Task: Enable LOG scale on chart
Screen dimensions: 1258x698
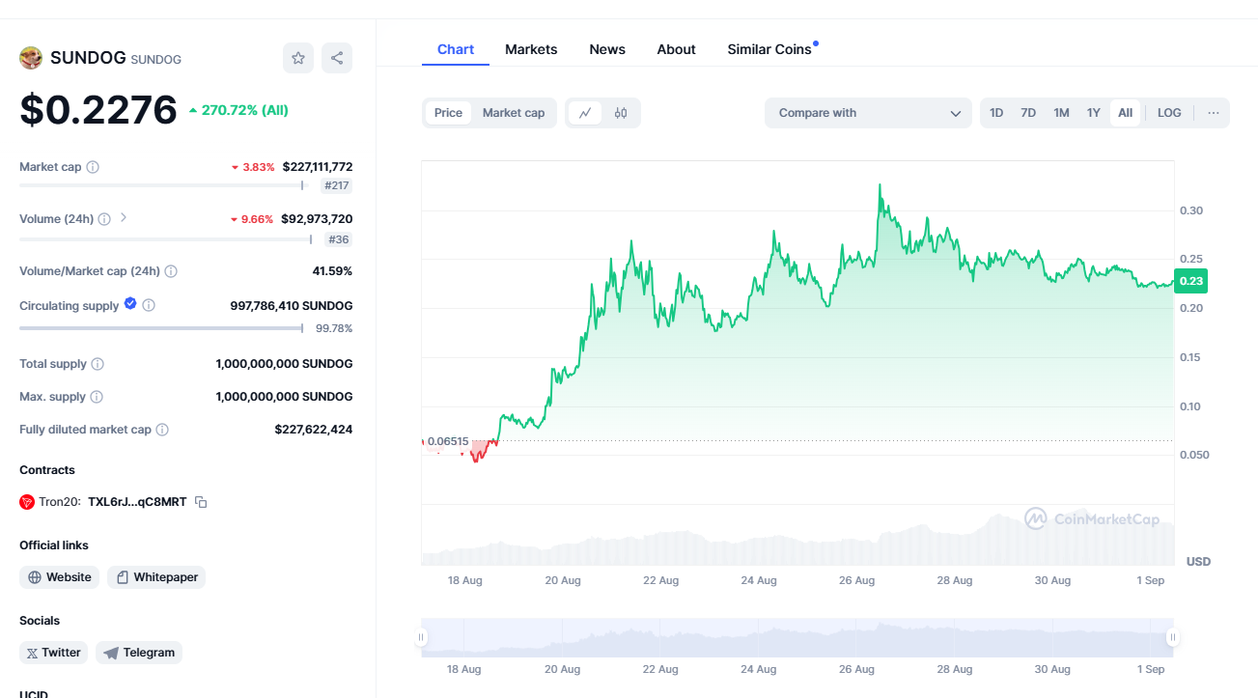Action: coord(1169,113)
